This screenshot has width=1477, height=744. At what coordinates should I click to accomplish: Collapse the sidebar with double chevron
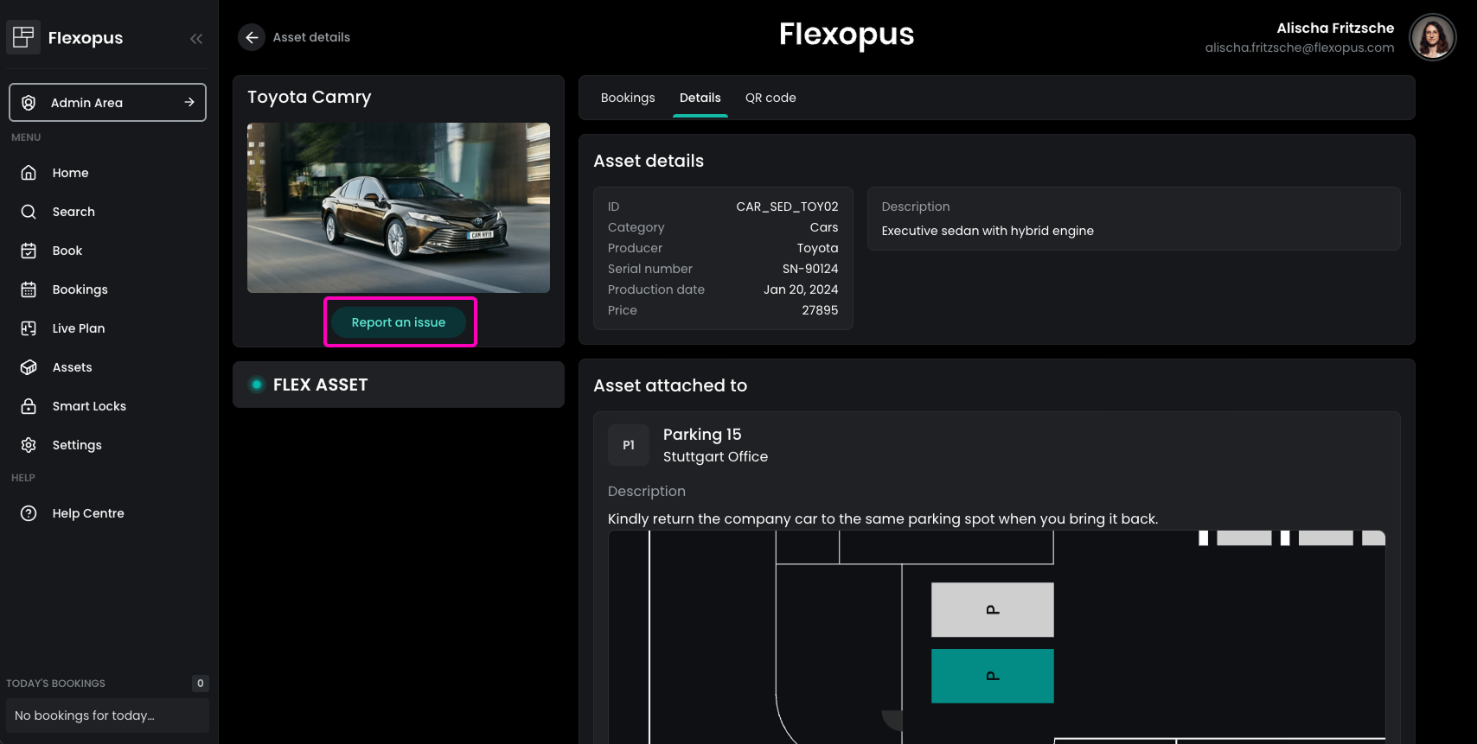click(x=196, y=39)
